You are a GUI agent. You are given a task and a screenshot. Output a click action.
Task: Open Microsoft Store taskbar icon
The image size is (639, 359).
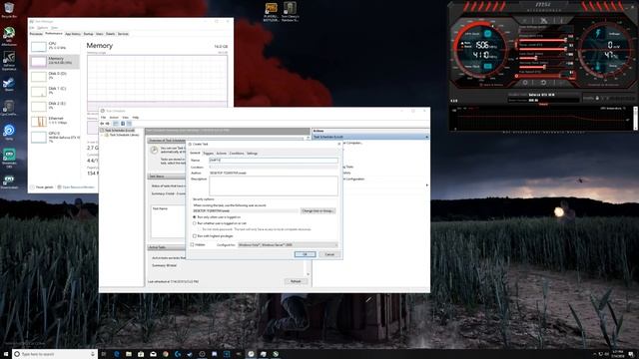pyautogui.click(x=141, y=354)
